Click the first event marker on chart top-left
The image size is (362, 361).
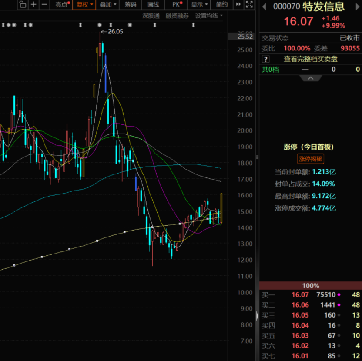3,25
